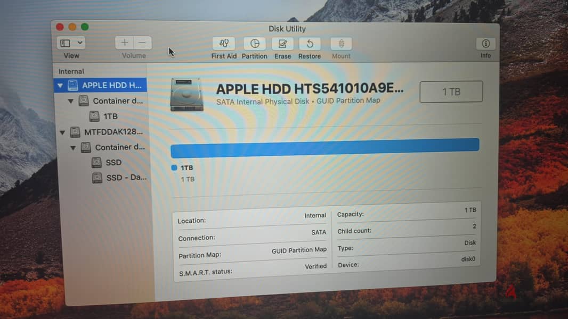Click the Location Internal value
This screenshot has width=568, height=319.
[x=315, y=215]
